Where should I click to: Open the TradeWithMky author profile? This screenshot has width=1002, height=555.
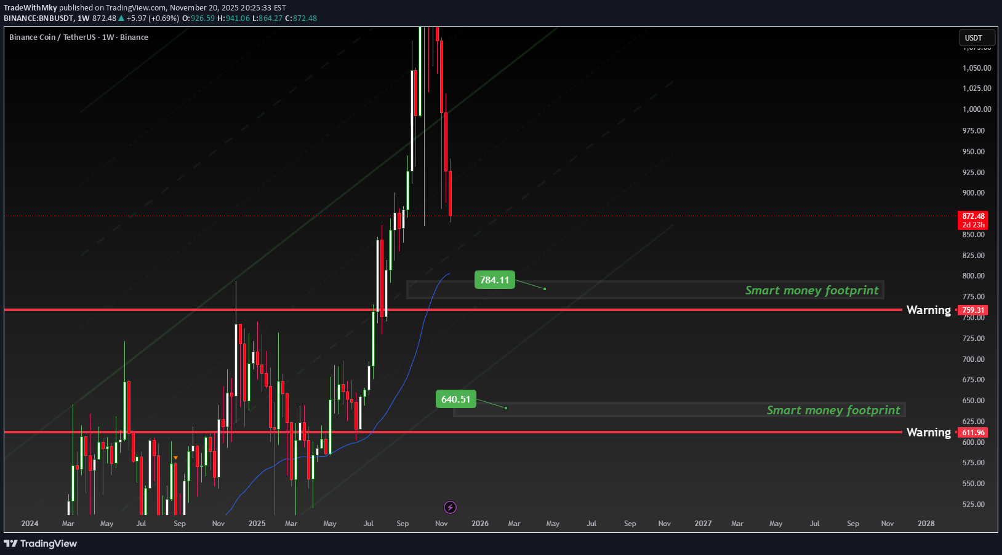(x=30, y=7)
